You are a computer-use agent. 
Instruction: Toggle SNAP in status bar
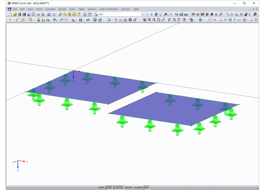(x=101, y=188)
